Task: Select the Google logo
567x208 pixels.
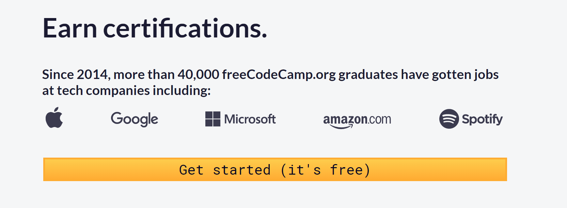Action: click(135, 119)
